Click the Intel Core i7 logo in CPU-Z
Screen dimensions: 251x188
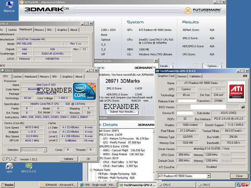[84, 91]
